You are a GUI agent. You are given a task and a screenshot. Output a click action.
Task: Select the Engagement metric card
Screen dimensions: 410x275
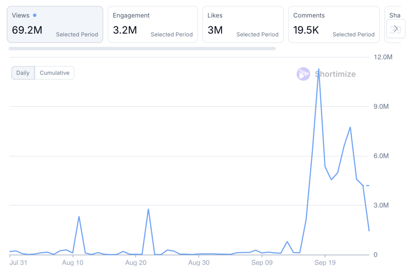point(153,24)
